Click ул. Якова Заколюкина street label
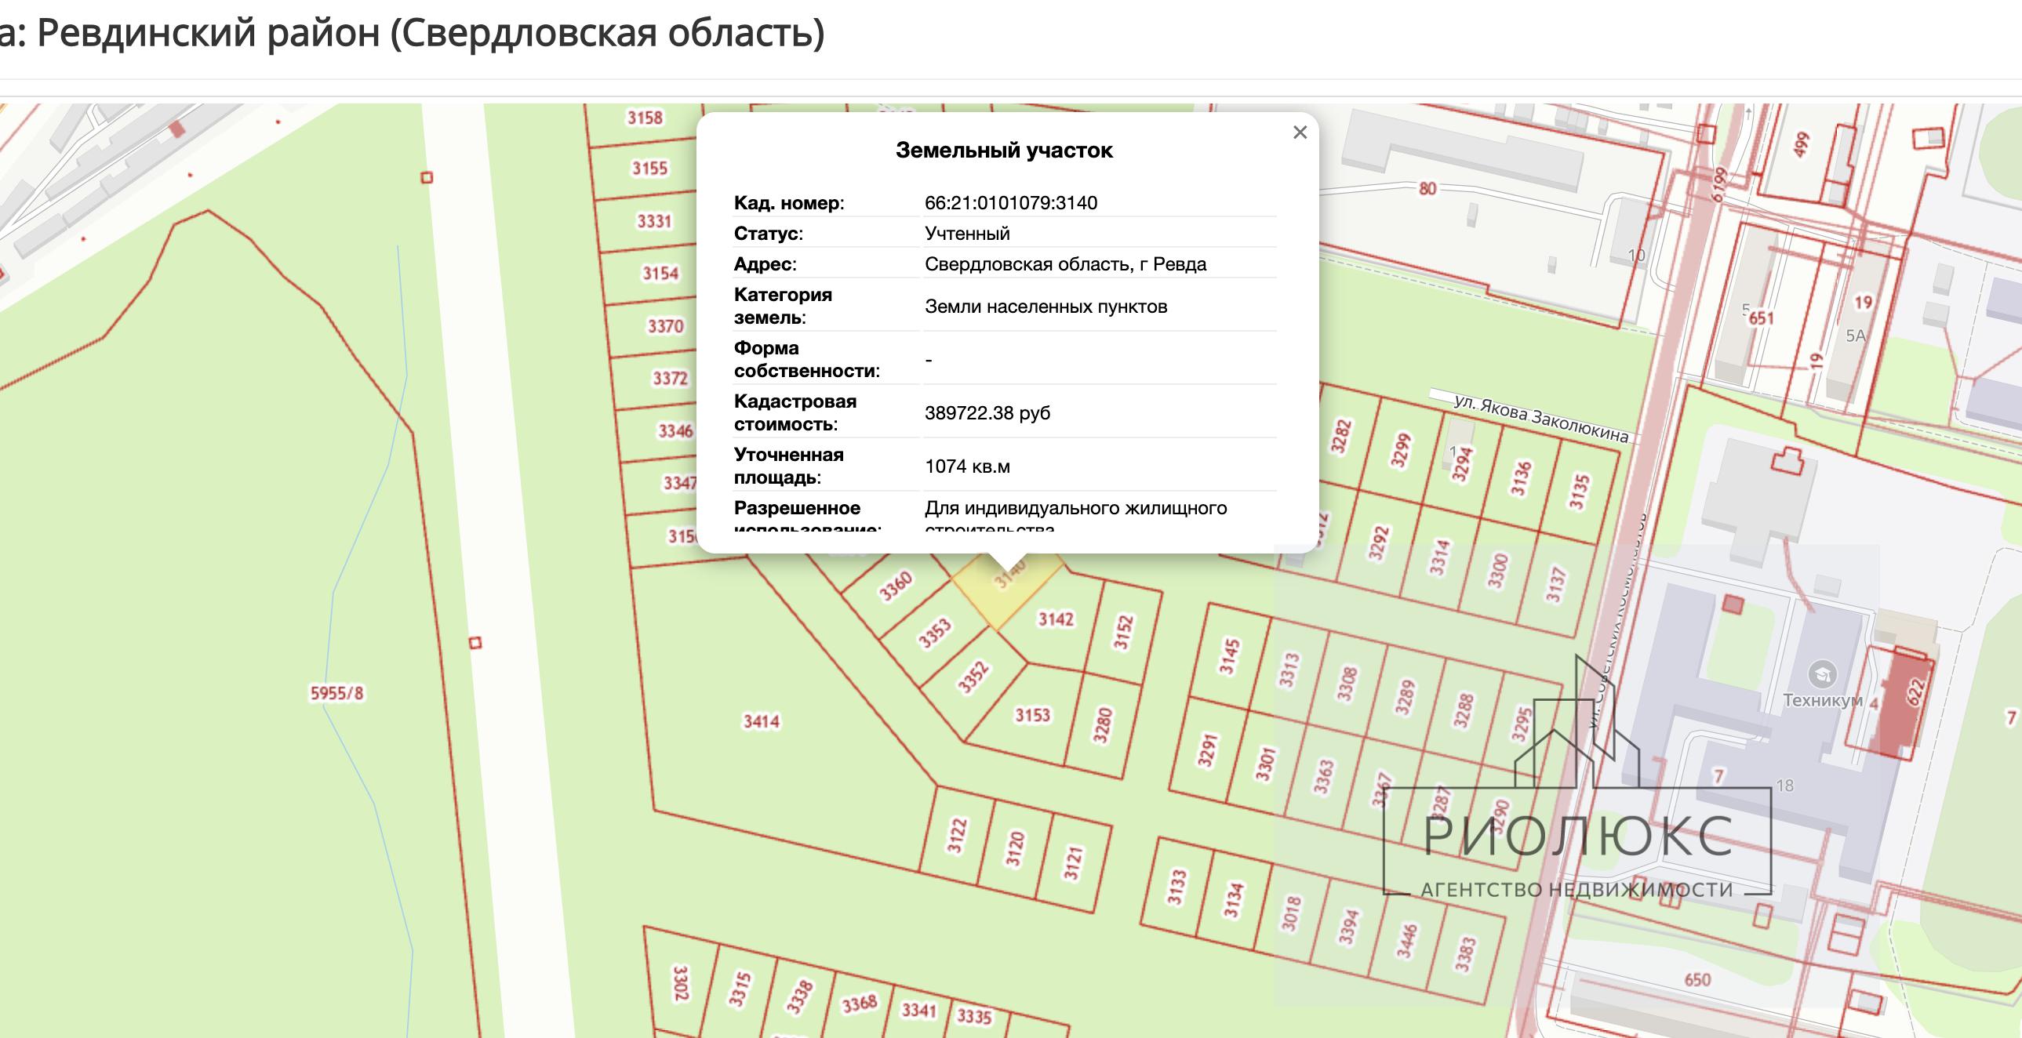The width and height of the screenshot is (2022, 1038). coord(1540,418)
